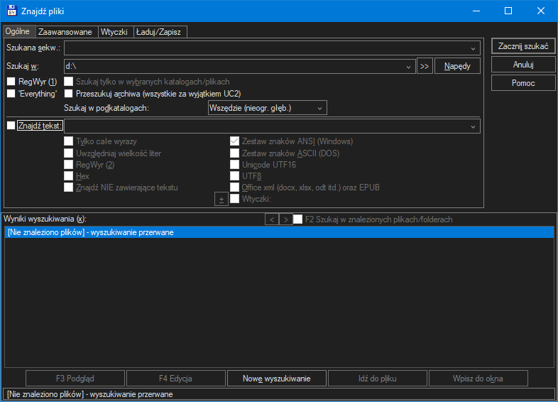Screen dimensions: 558x402
Task: Toggle the UTF8 checkbox
Action: pyautogui.click(x=234, y=176)
